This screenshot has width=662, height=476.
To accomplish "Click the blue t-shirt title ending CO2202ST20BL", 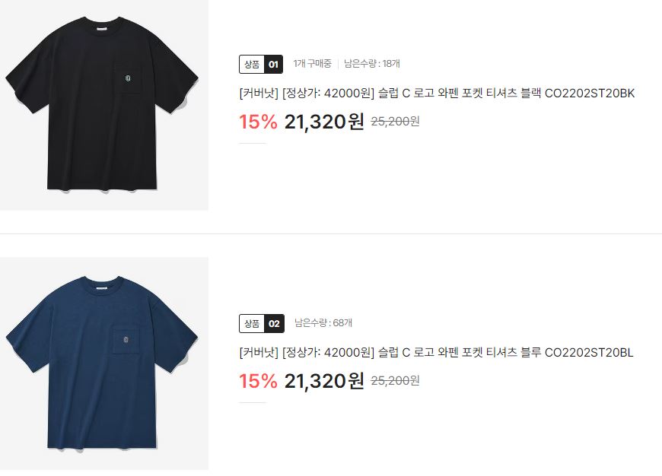I will [x=436, y=352].
